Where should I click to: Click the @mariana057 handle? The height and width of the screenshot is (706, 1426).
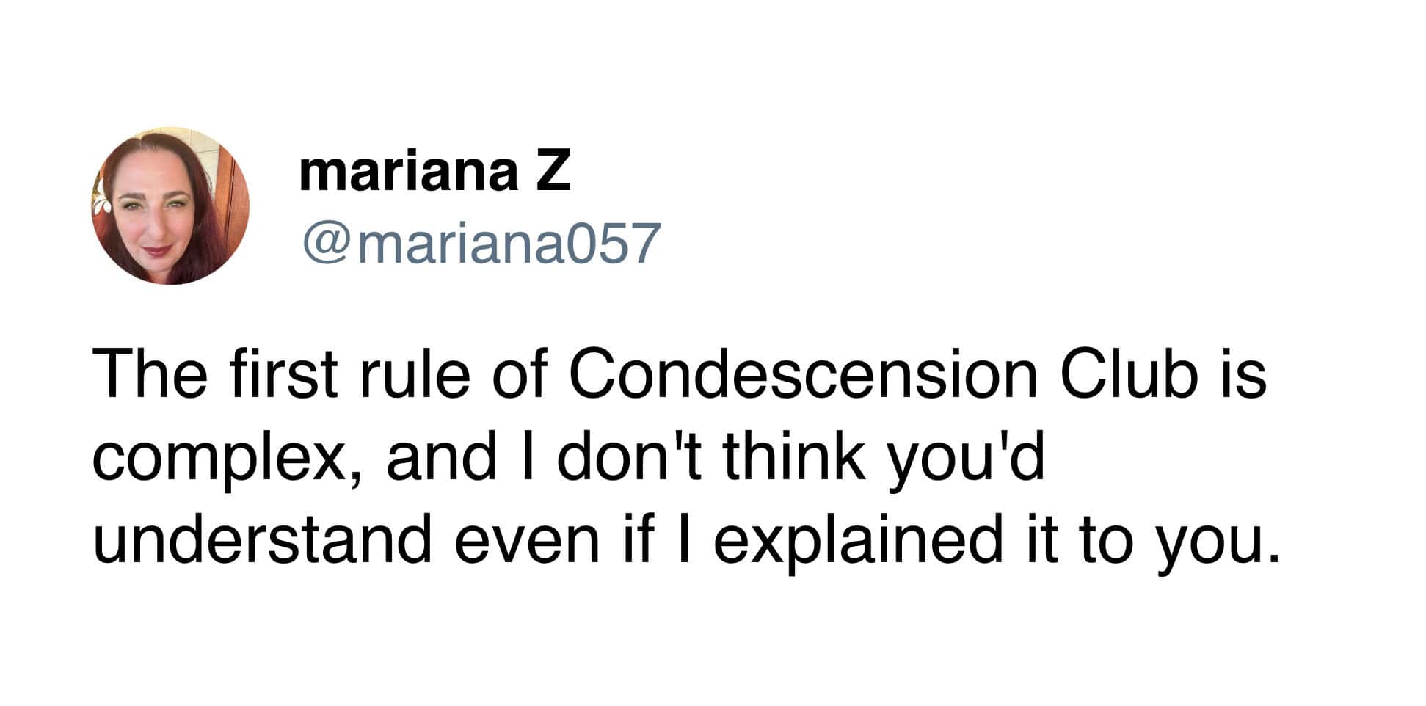coord(481,243)
